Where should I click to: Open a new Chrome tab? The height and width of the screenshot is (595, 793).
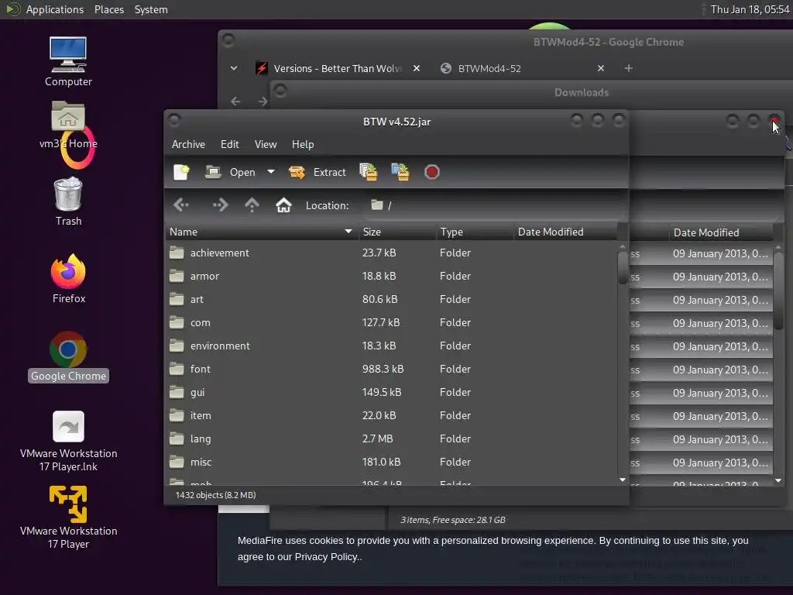point(629,68)
